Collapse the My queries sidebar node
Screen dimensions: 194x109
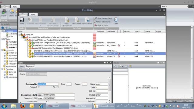pos(2,50)
